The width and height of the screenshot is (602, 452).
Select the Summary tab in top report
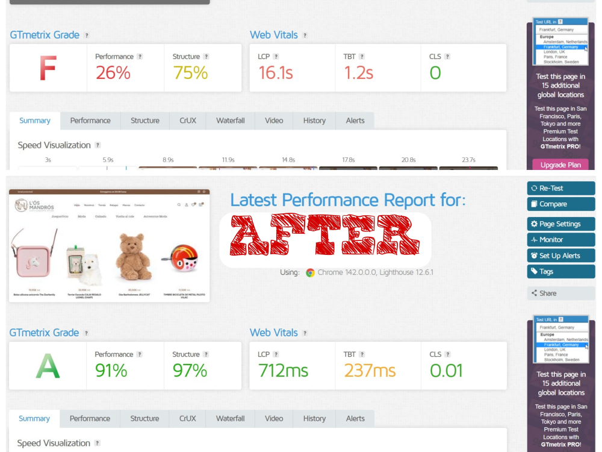pos(35,121)
